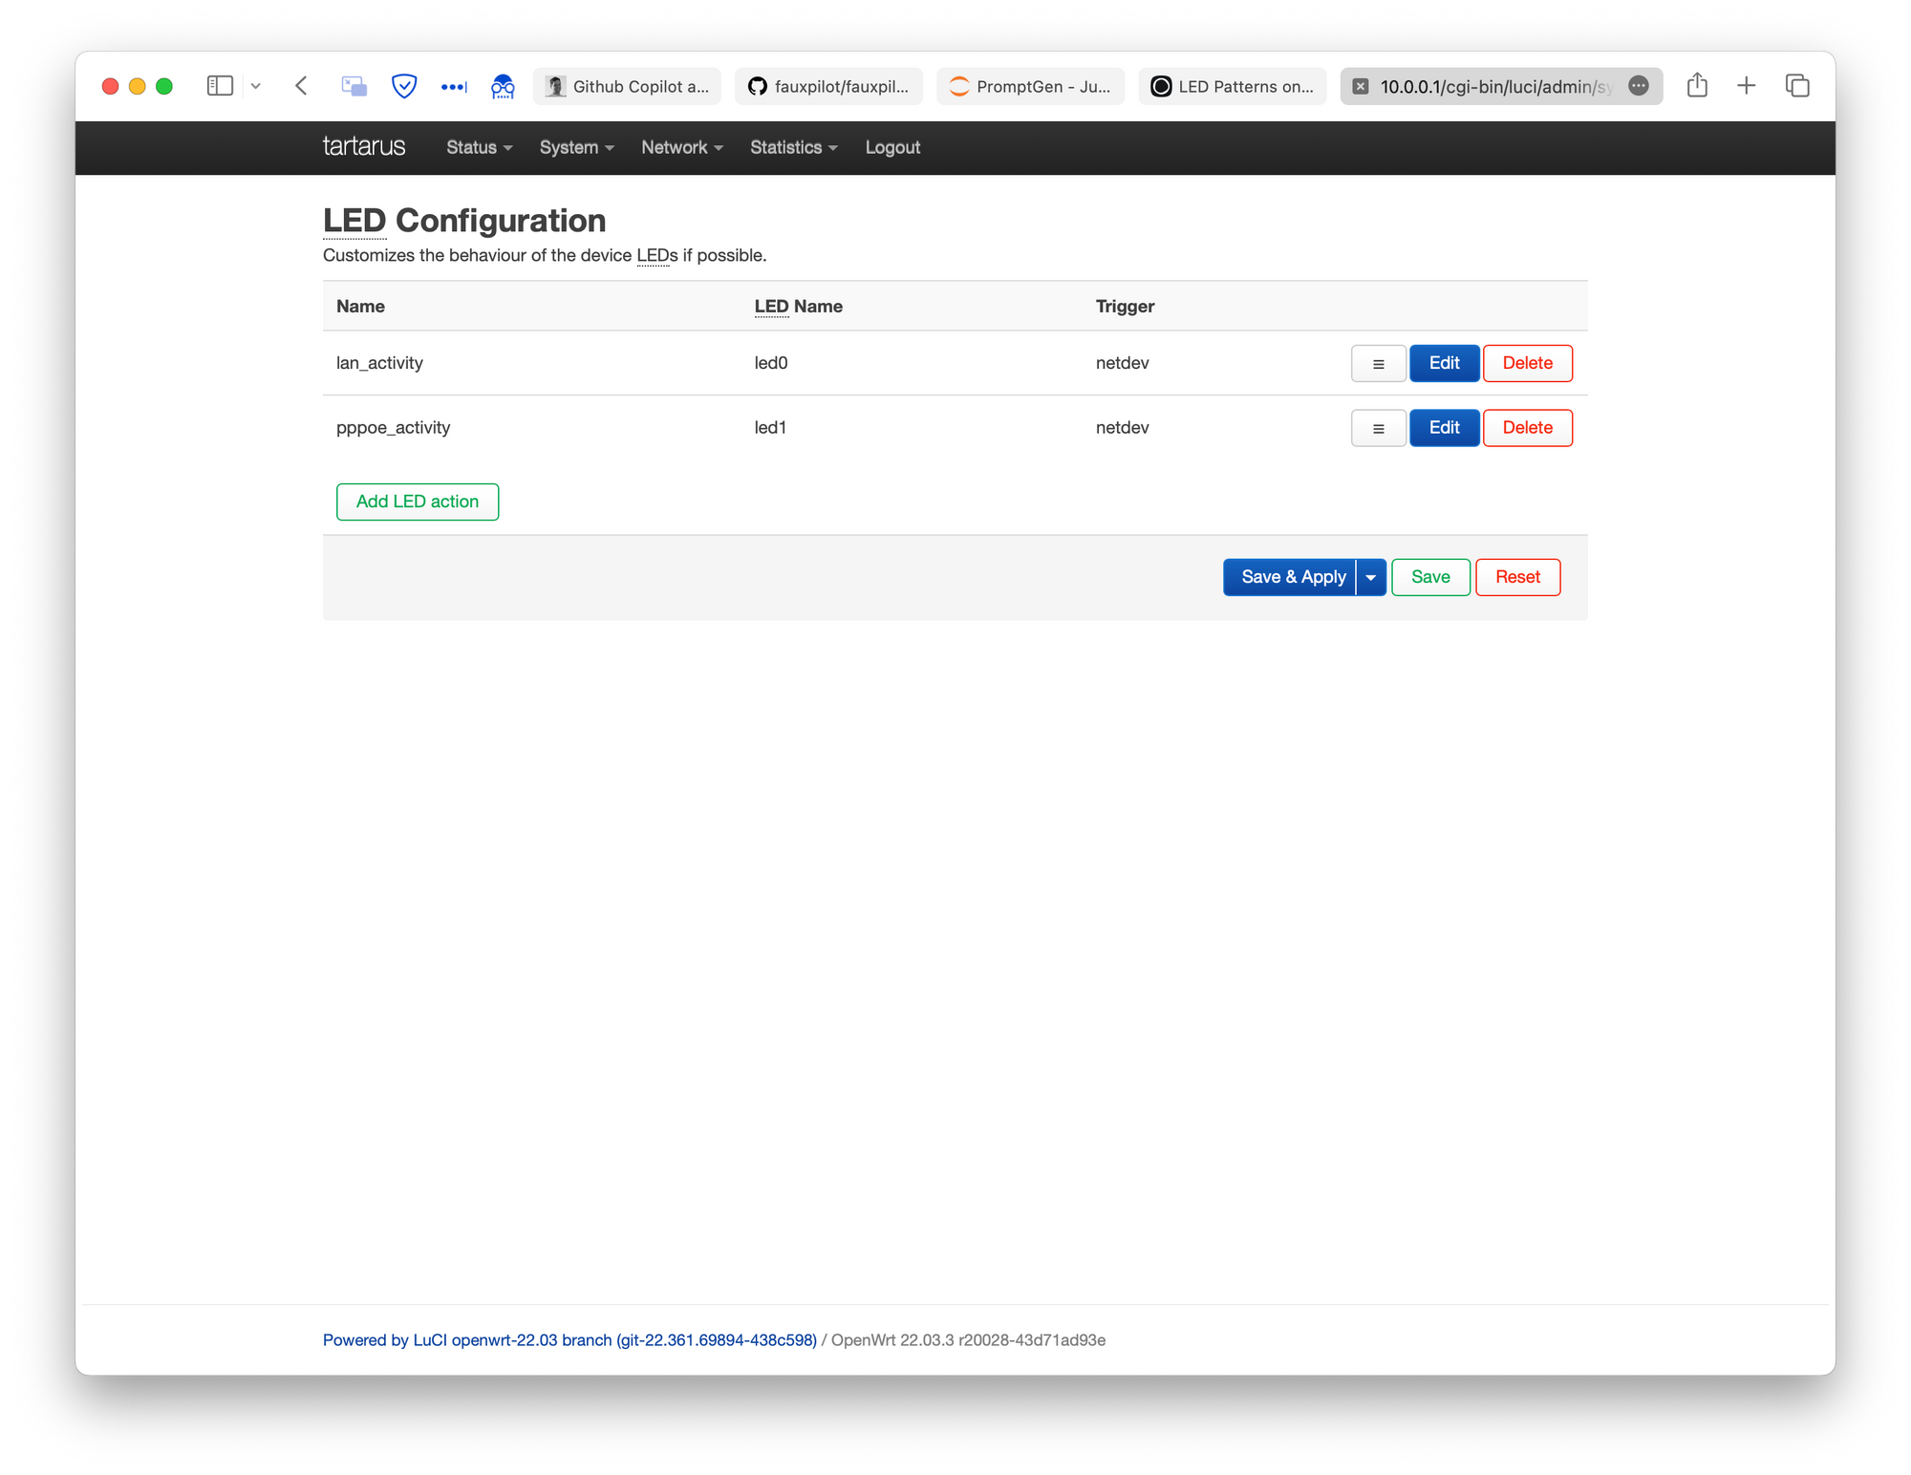Switch to the Github Copilot tab
Screen dimensions: 1911x1475
(628, 86)
